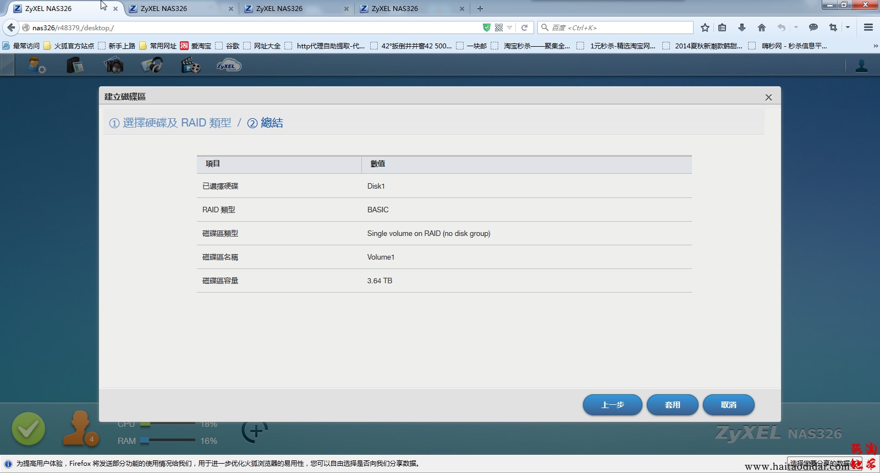880x473 pixels.
Task: Expand the address bar dropdown arrow
Action: 510,28
